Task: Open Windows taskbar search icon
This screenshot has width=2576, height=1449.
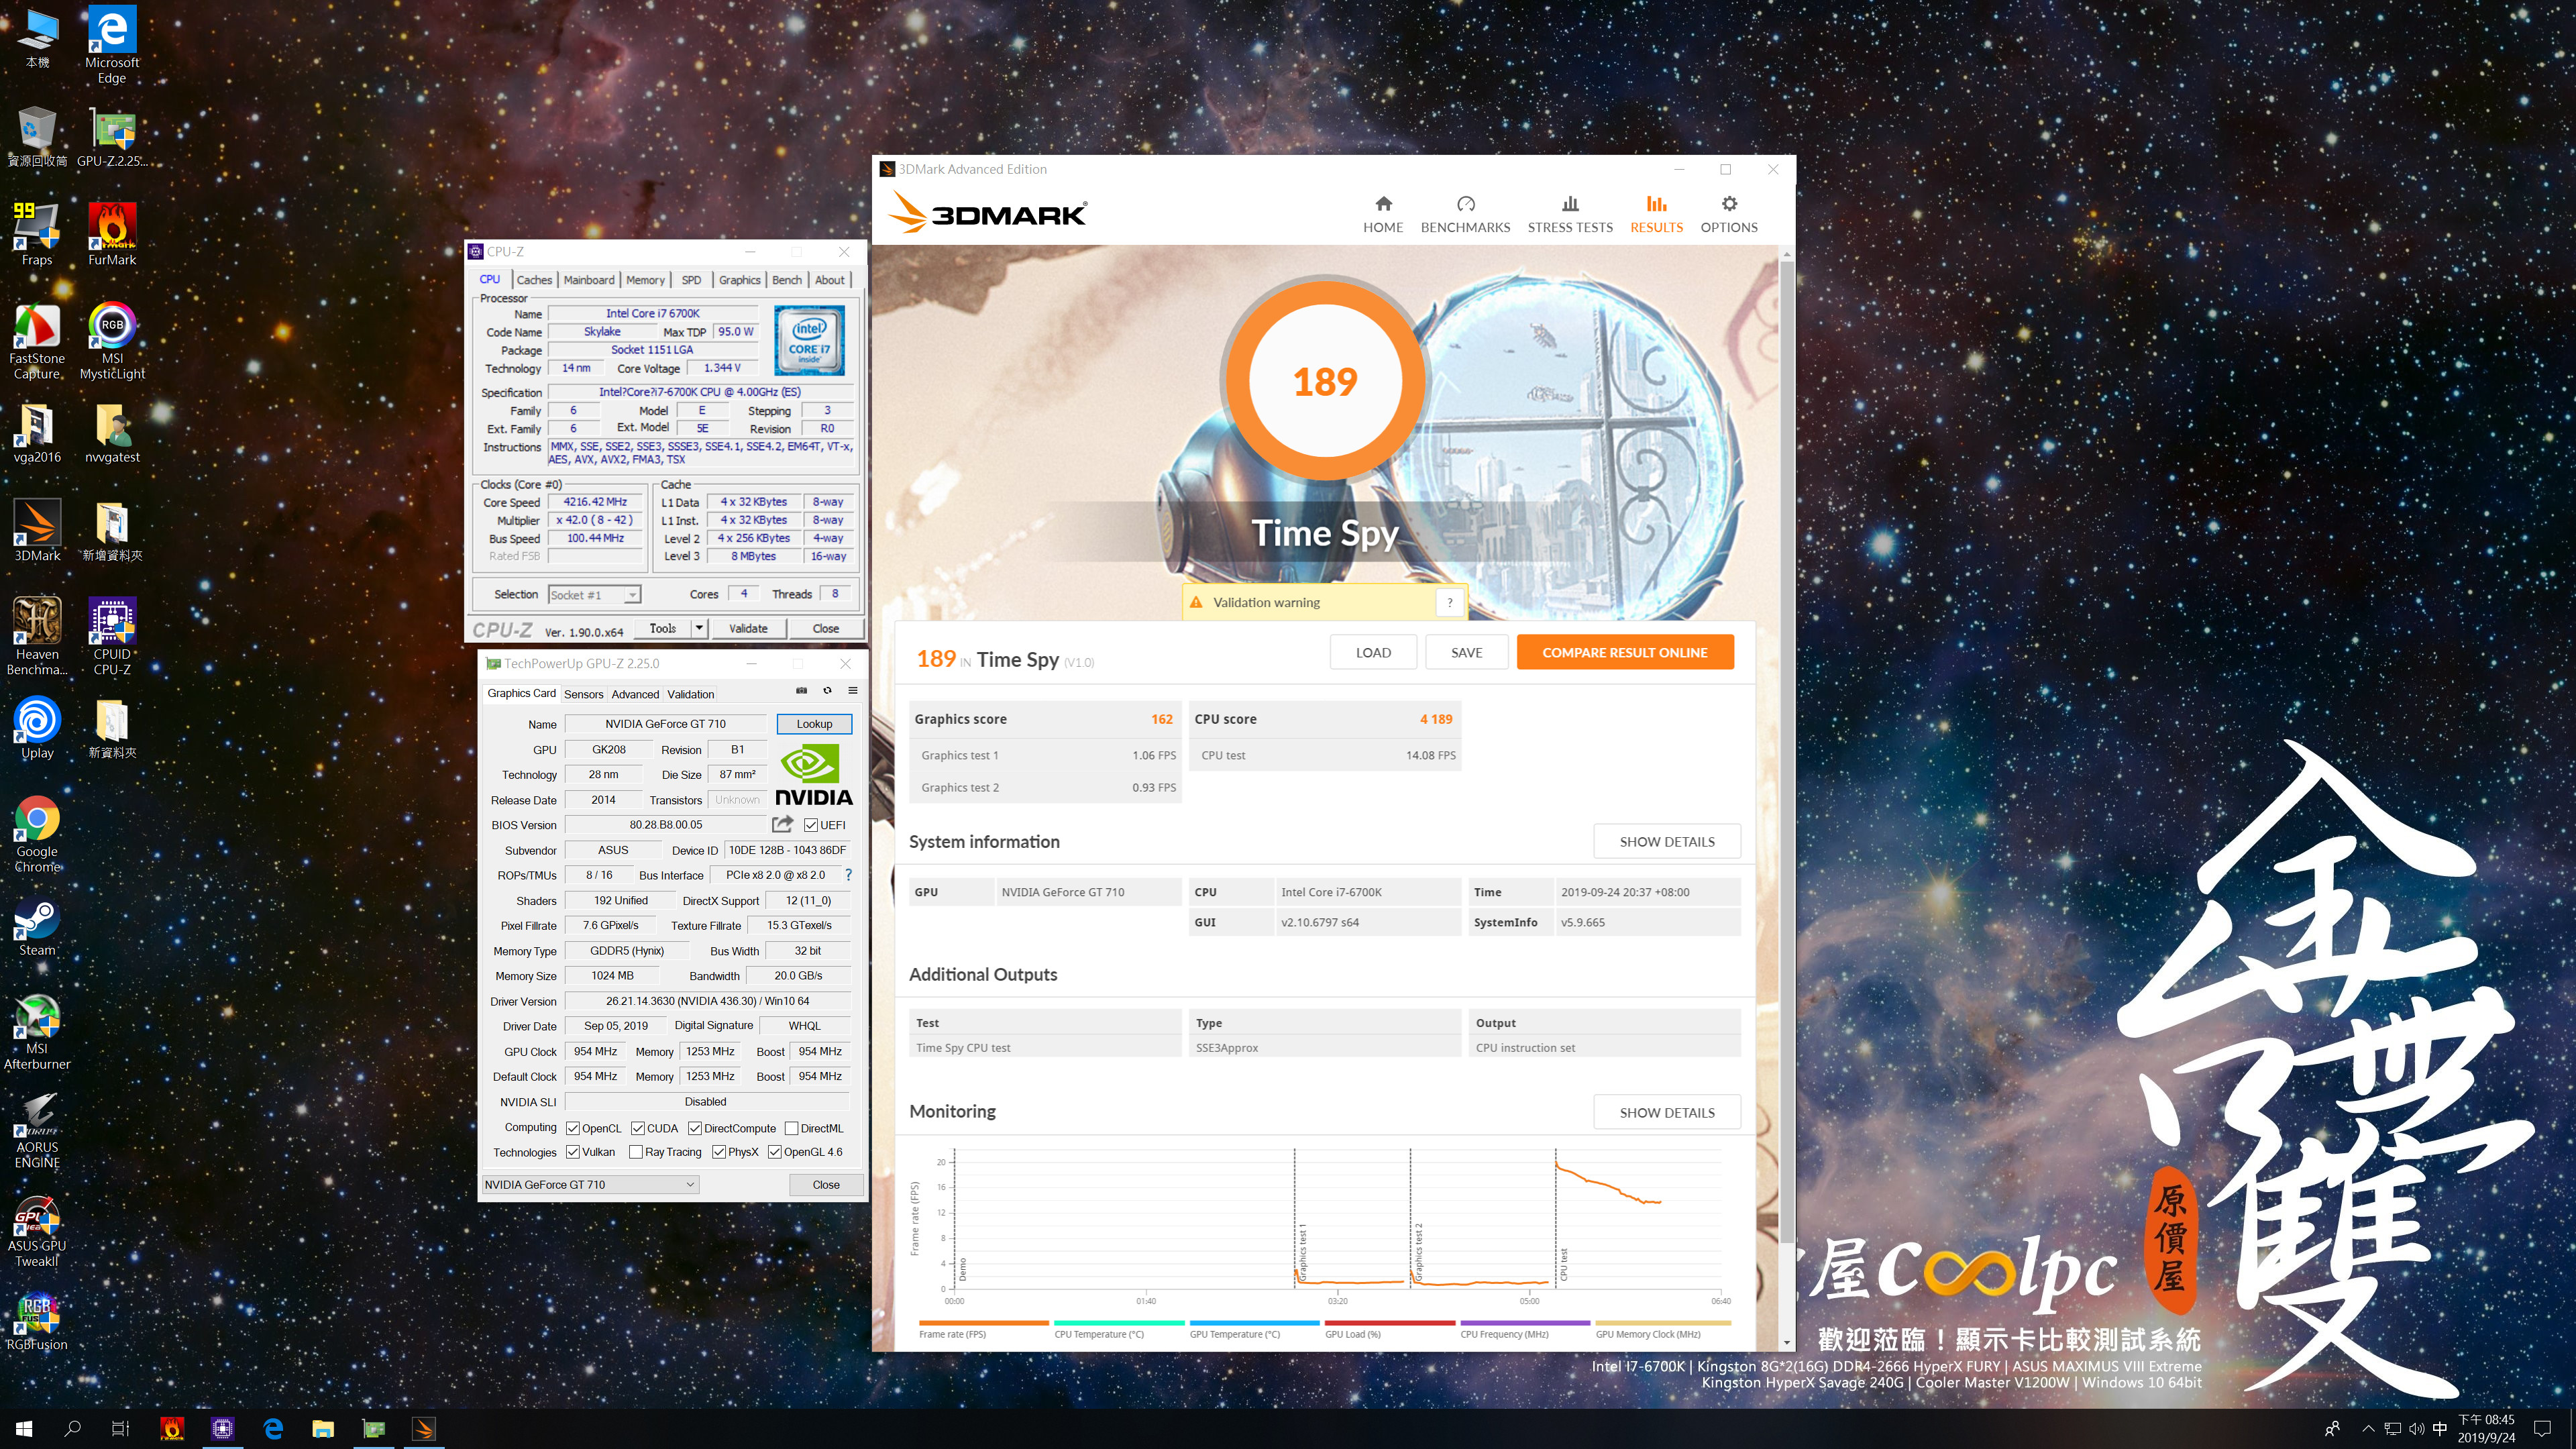Action: 73,1428
